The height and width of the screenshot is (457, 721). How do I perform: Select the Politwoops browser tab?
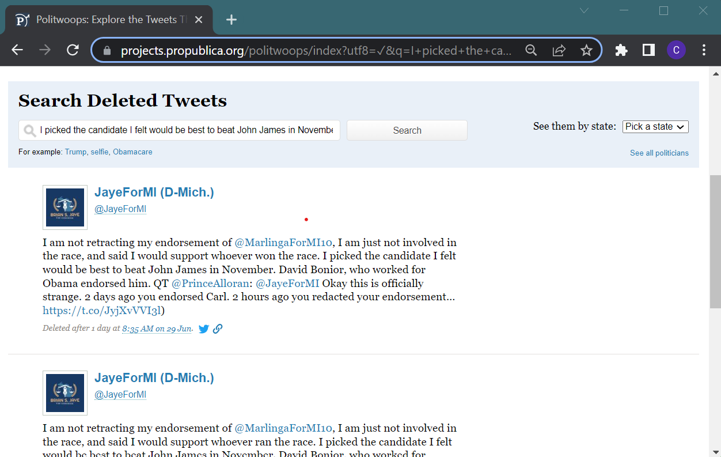[109, 20]
